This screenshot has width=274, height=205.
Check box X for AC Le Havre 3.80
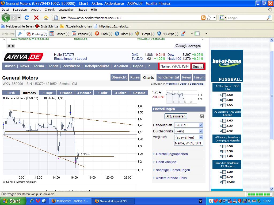click(x=224, y=100)
